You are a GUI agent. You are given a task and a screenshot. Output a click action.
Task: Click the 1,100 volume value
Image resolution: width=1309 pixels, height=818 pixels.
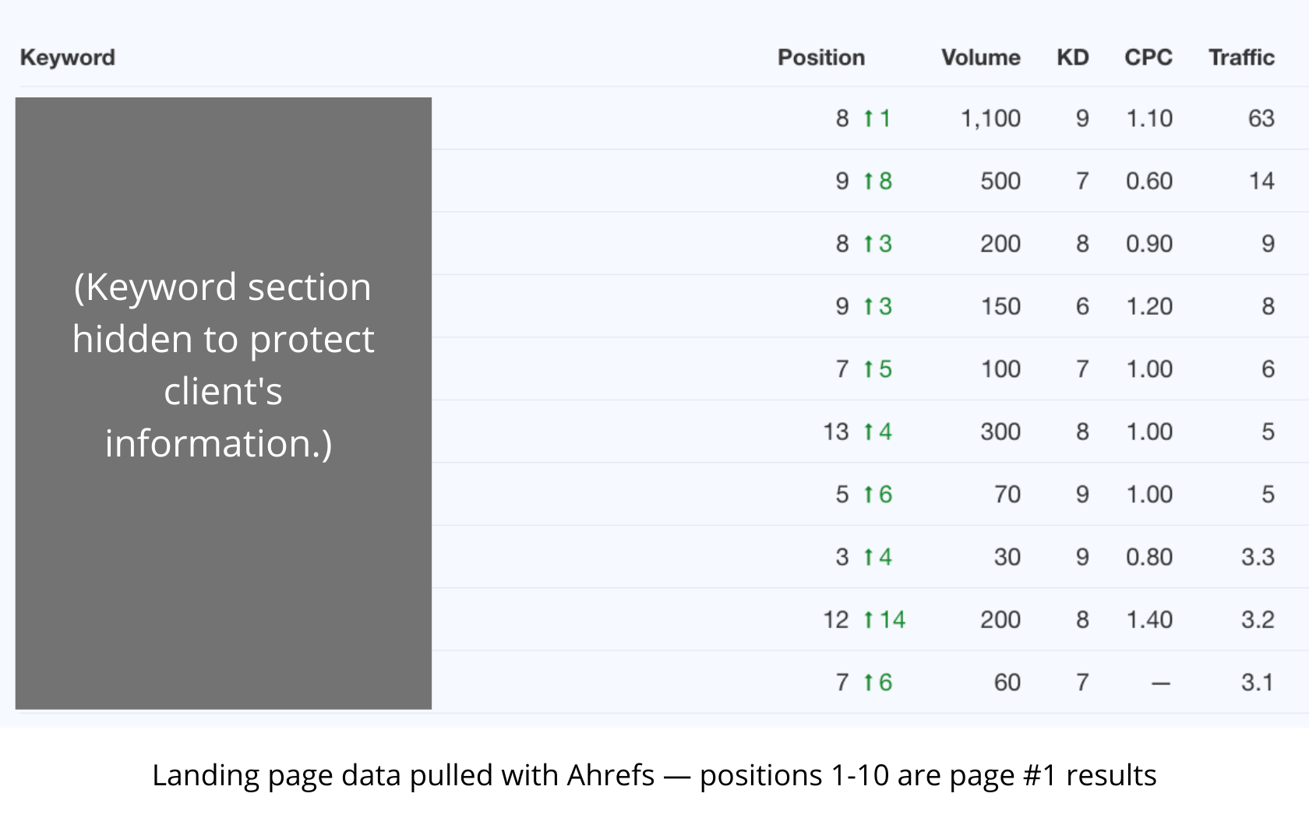click(990, 118)
